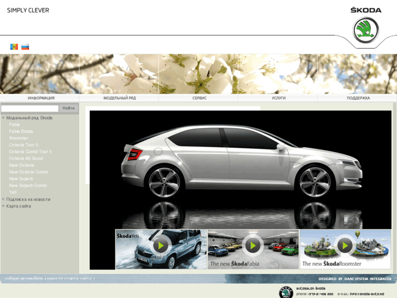Switch language using the Russian flag icon

[25, 46]
